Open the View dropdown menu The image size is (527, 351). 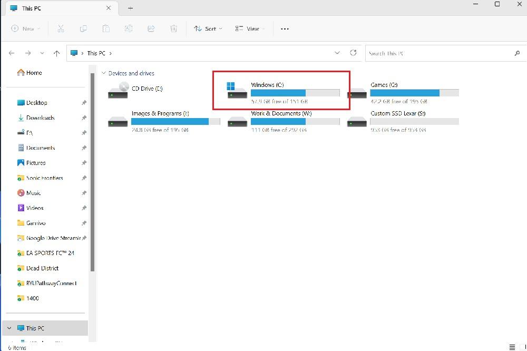pos(250,28)
